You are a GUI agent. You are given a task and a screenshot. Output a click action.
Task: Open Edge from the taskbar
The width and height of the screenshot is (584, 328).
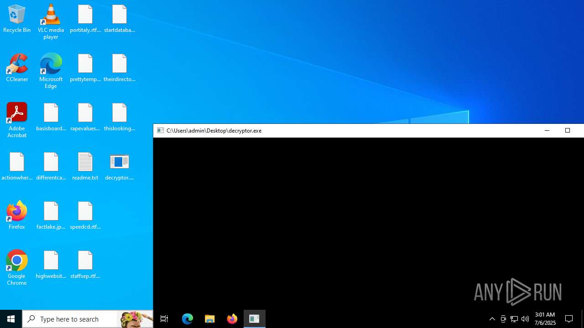click(188, 319)
